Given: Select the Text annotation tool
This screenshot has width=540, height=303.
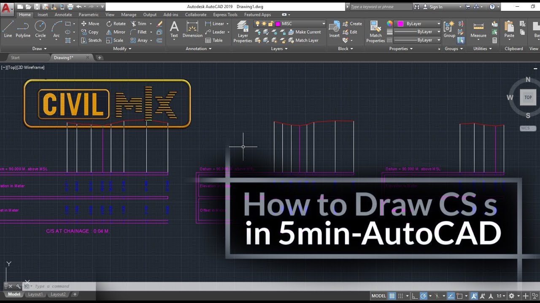Looking at the screenshot, I should coord(174,29).
